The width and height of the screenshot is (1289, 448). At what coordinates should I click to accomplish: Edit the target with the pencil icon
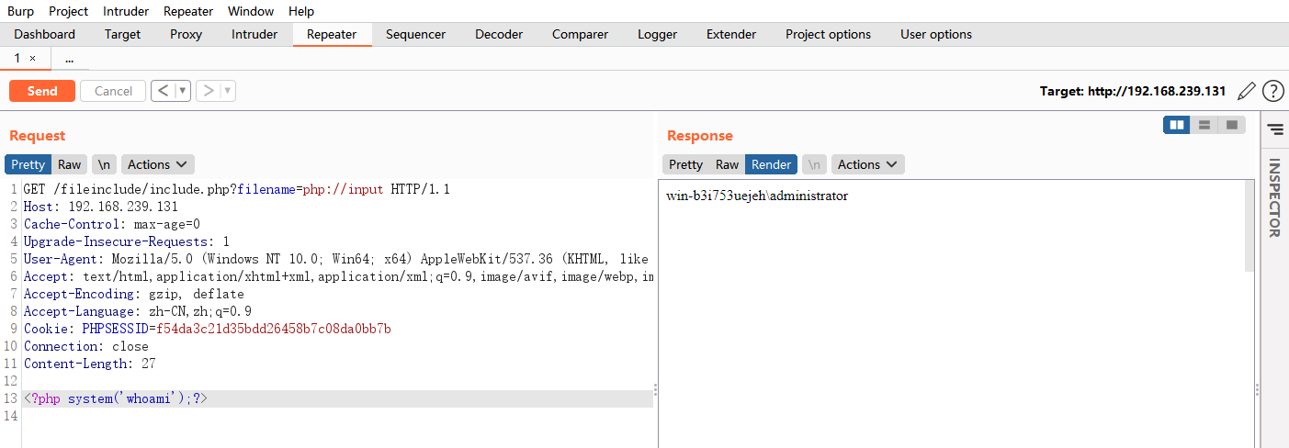pyautogui.click(x=1247, y=91)
